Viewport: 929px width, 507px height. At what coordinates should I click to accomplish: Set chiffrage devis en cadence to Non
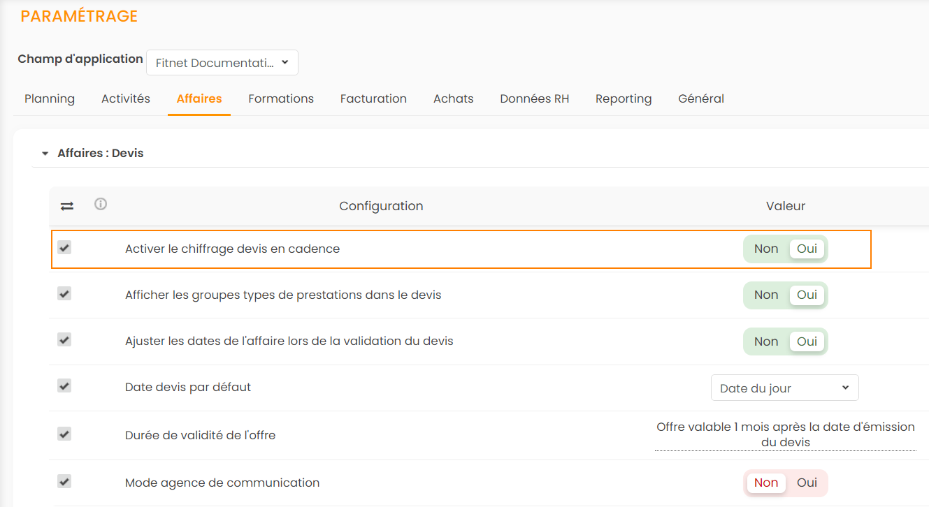pyautogui.click(x=766, y=249)
